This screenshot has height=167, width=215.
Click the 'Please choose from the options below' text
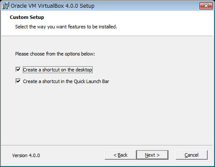pos(55,54)
